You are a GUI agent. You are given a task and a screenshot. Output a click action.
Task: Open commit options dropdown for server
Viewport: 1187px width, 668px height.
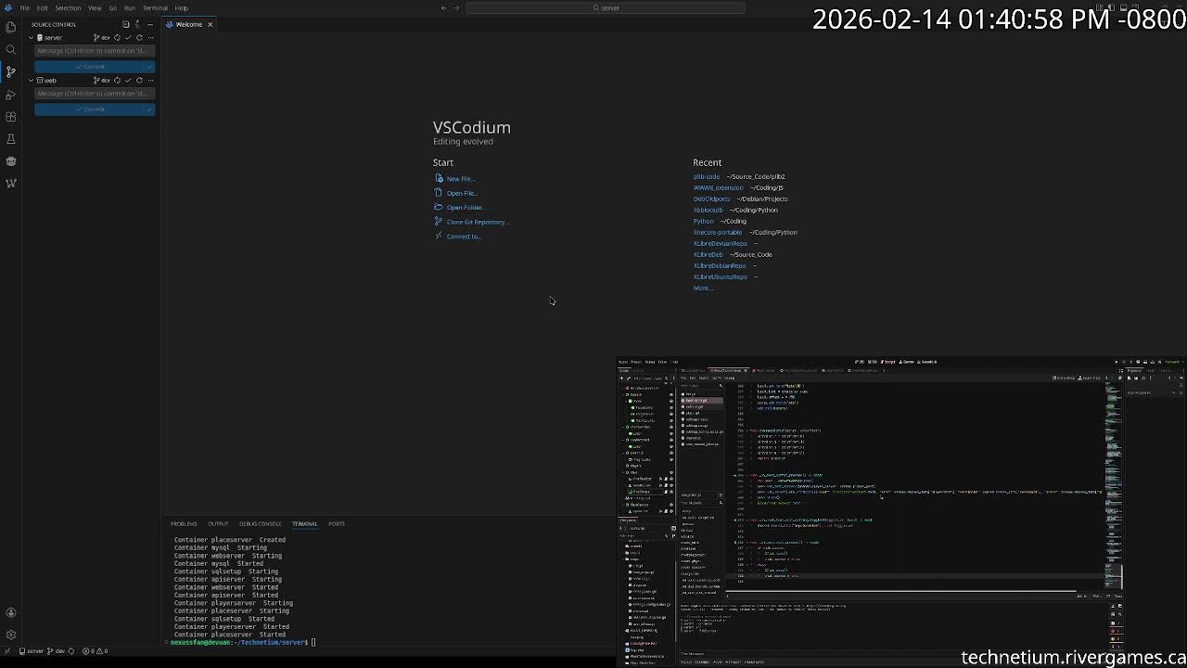149,67
